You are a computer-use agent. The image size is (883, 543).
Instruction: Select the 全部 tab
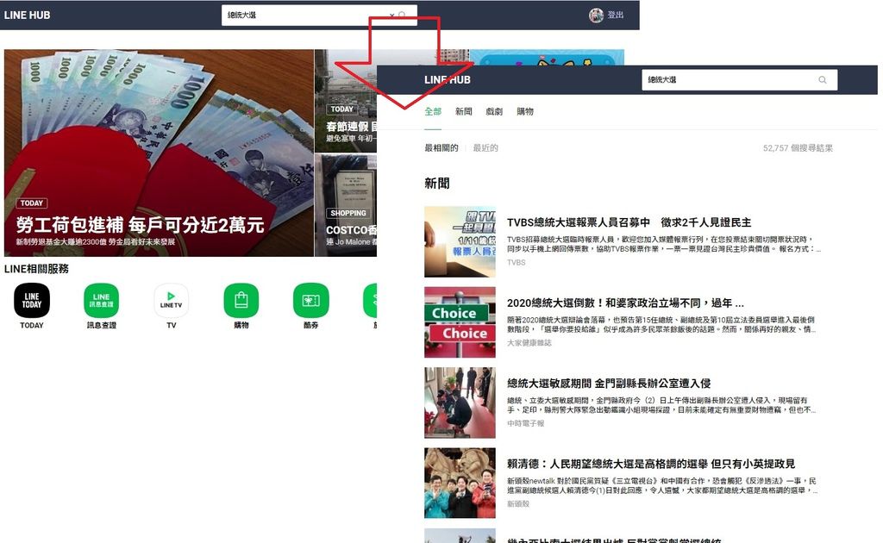[433, 111]
